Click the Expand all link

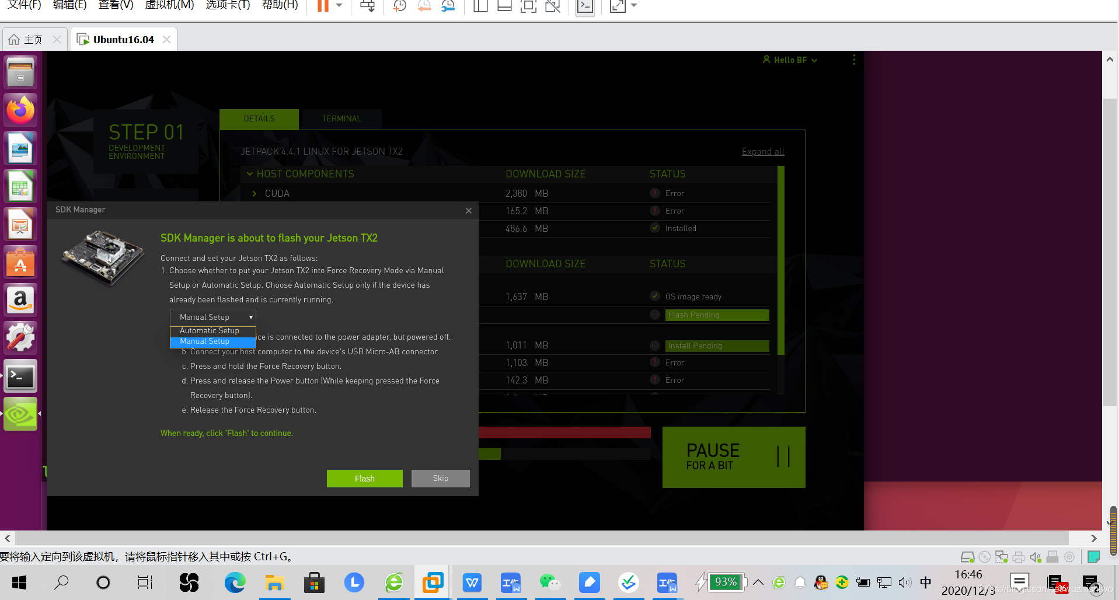763,152
